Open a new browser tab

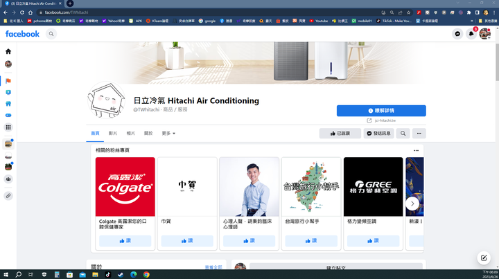(70, 3)
